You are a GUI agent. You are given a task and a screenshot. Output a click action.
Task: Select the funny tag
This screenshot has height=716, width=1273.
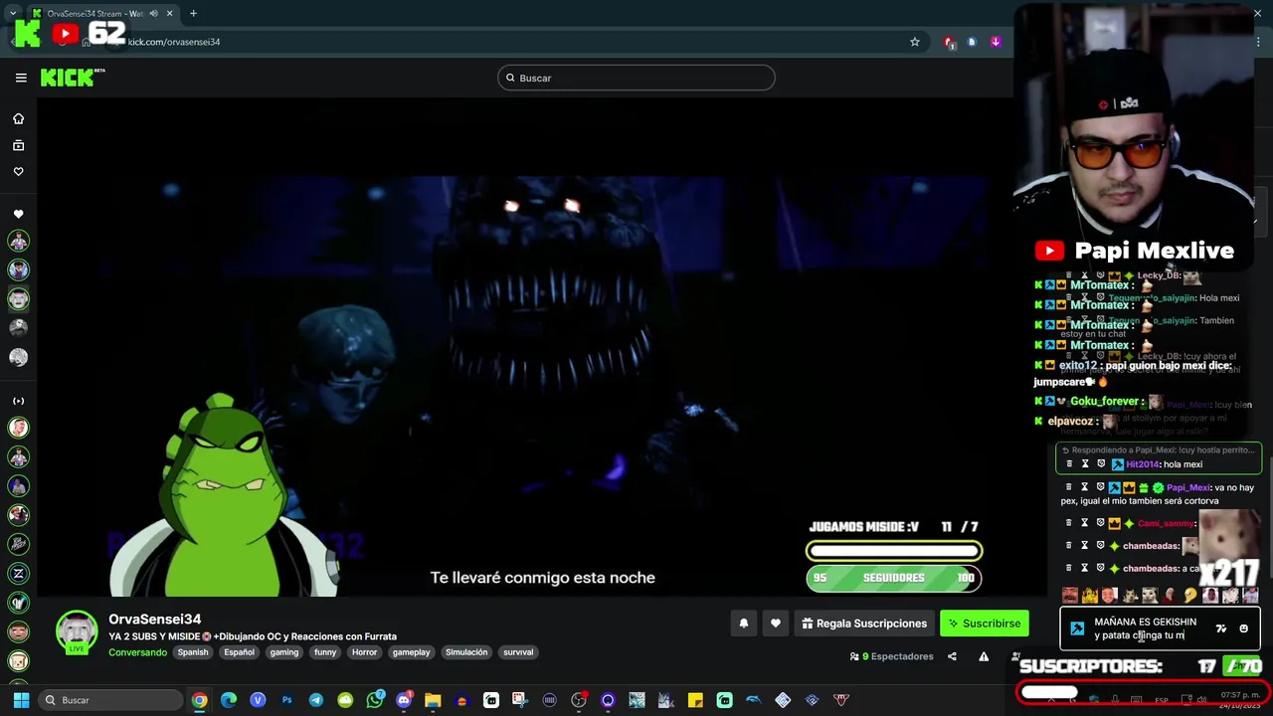(x=325, y=652)
